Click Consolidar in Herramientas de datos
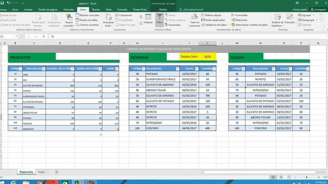 239,15
